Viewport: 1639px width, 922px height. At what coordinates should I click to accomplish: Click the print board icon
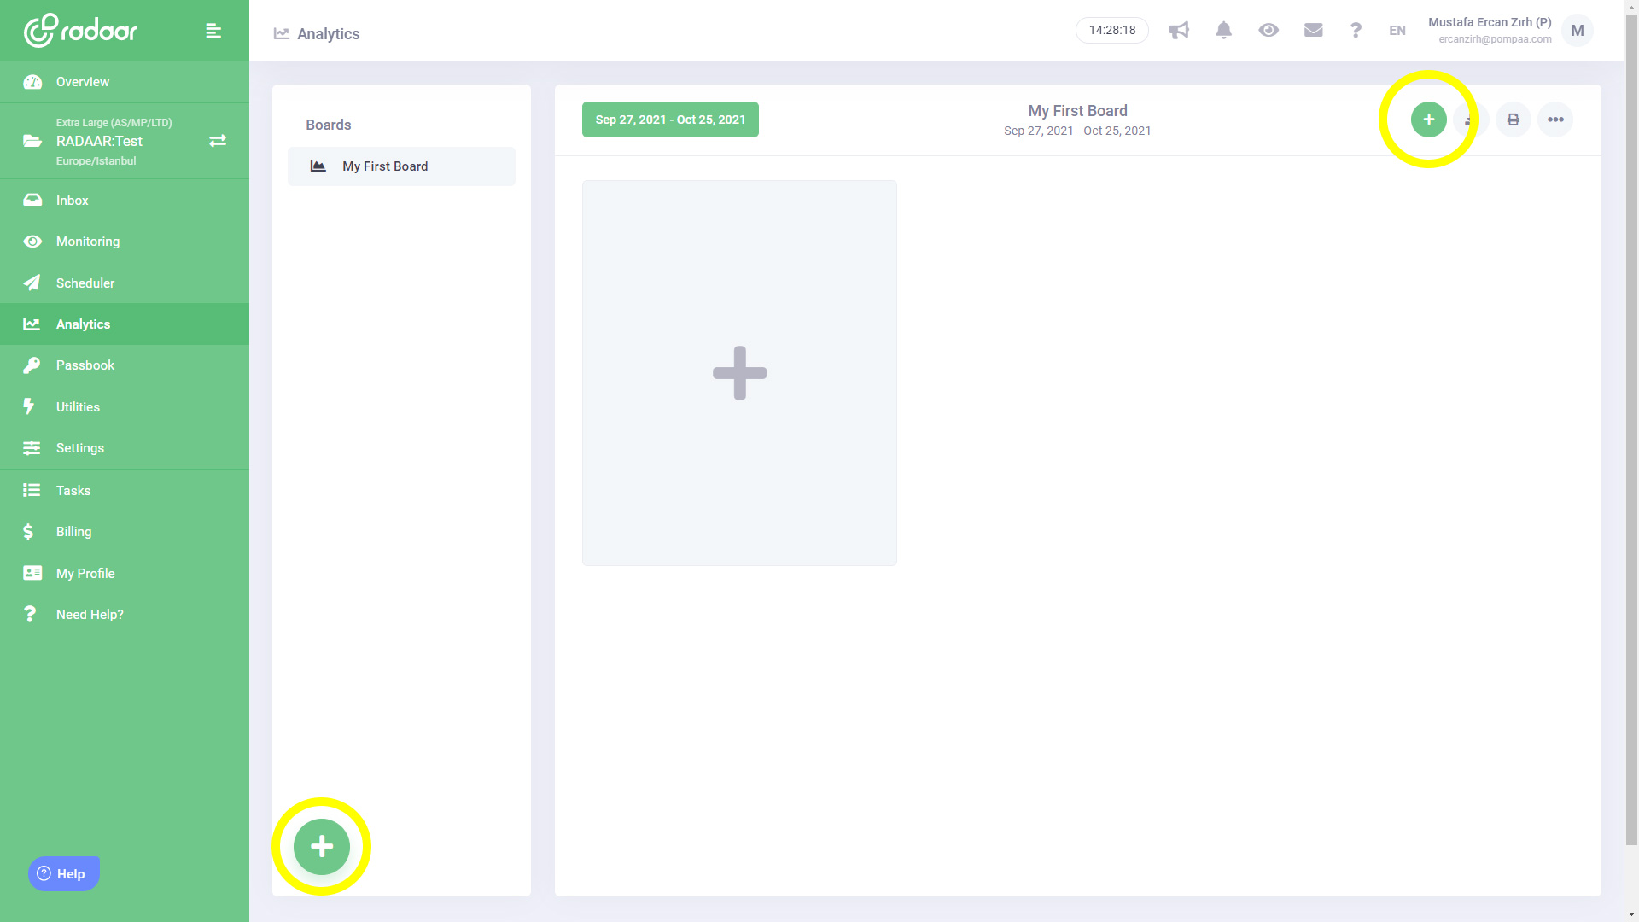[x=1513, y=120]
